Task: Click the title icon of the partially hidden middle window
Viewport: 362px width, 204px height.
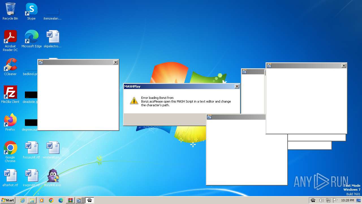Action: (244, 72)
